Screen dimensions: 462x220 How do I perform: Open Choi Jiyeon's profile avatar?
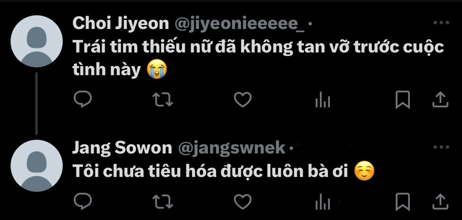(x=36, y=41)
